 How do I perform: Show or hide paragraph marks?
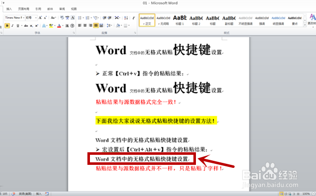point(134,18)
